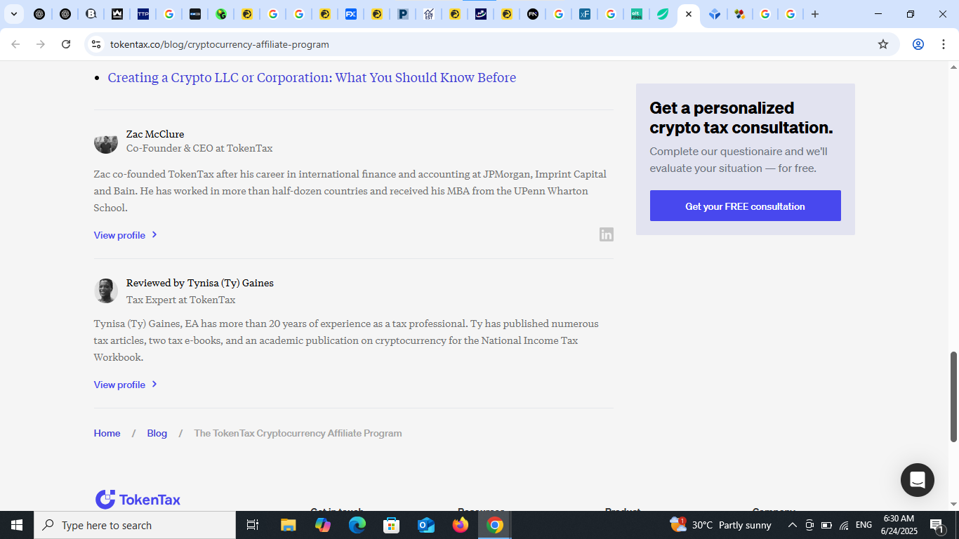959x539 pixels.
Task: Switch ENG input language indicator
Action: [864, 525]
